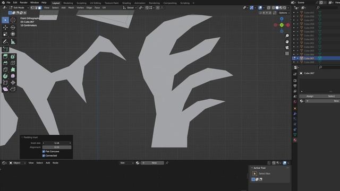Open the Object Data mesh properties tab
The width and height of the screenshot is (340, 191).
click(x=295, y=135)
